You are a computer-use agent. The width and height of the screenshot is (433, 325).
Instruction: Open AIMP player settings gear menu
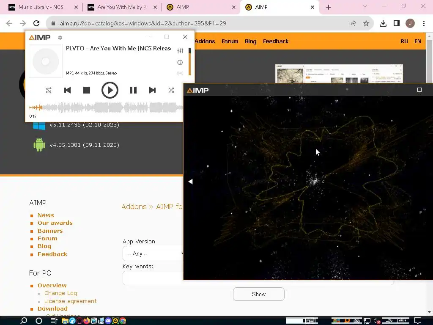tap(60, 38)
